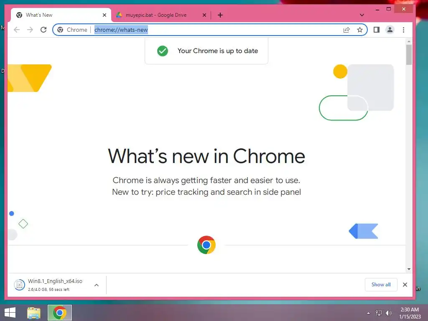Click the green up-to-date checkmark icon
Viewport: 428px width, 321px height.
(163, 51)
